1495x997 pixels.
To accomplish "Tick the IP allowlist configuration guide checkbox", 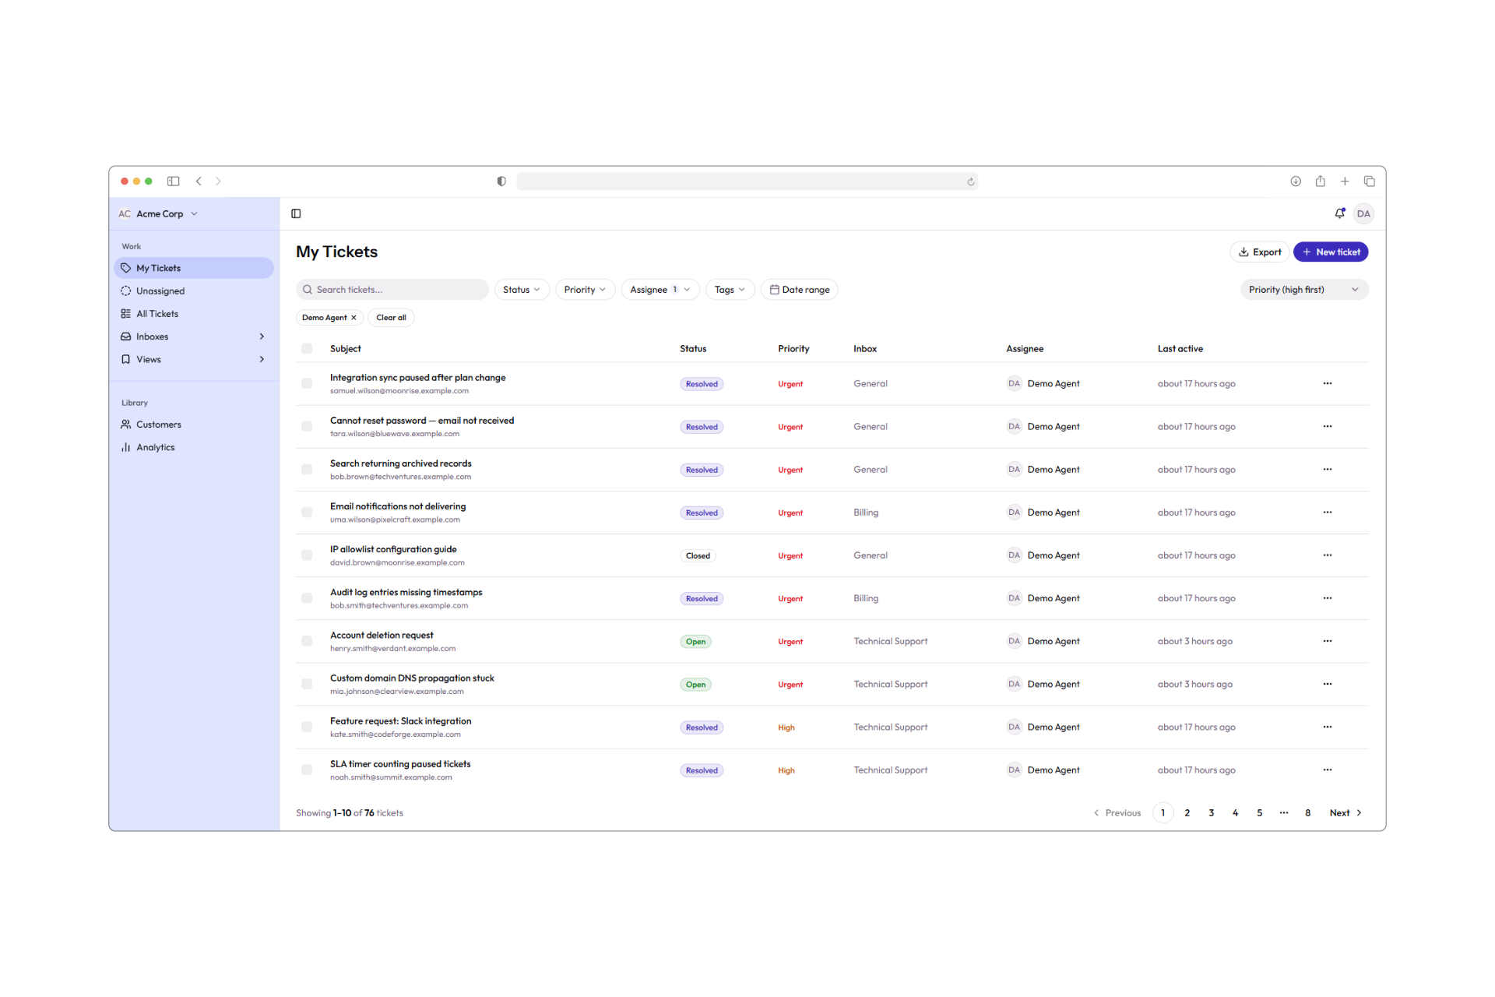I will pyautogui.click(x=307, y=555).
